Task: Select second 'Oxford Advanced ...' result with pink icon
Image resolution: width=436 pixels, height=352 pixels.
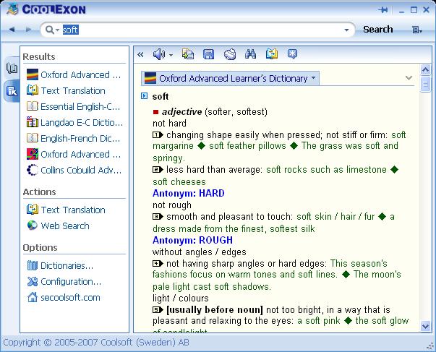Action: 74,154
